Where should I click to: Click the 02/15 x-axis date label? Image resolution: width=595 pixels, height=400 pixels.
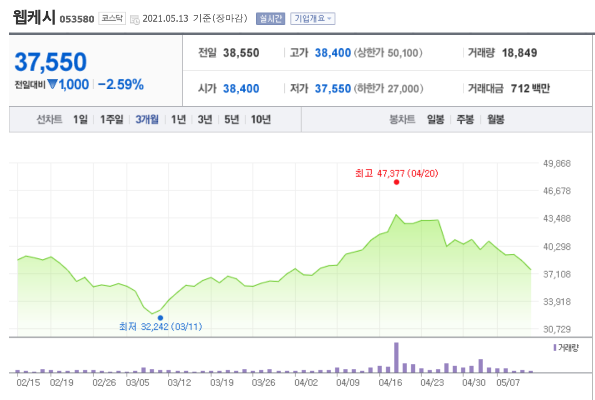[x=28, y=382]
